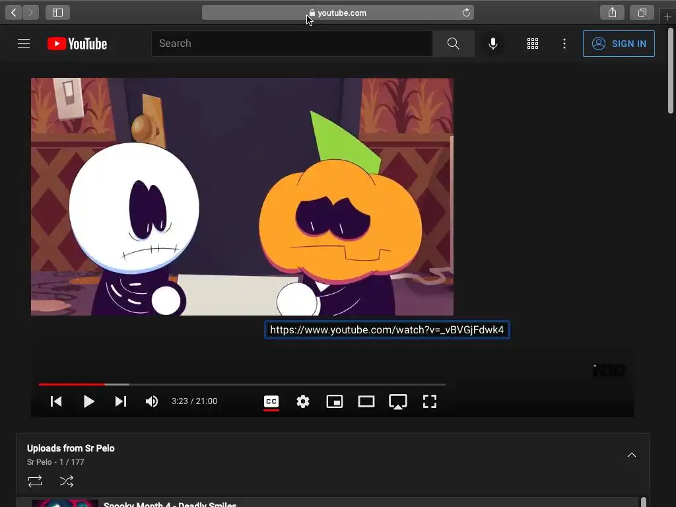
Task: Enter full screen mode
Action: pos(430,401)
